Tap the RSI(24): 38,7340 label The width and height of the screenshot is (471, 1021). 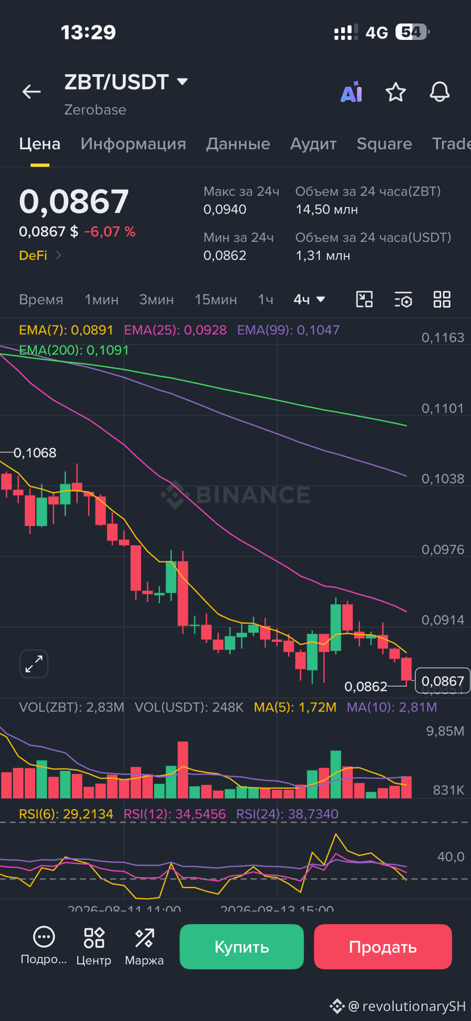tap(287, 814)
